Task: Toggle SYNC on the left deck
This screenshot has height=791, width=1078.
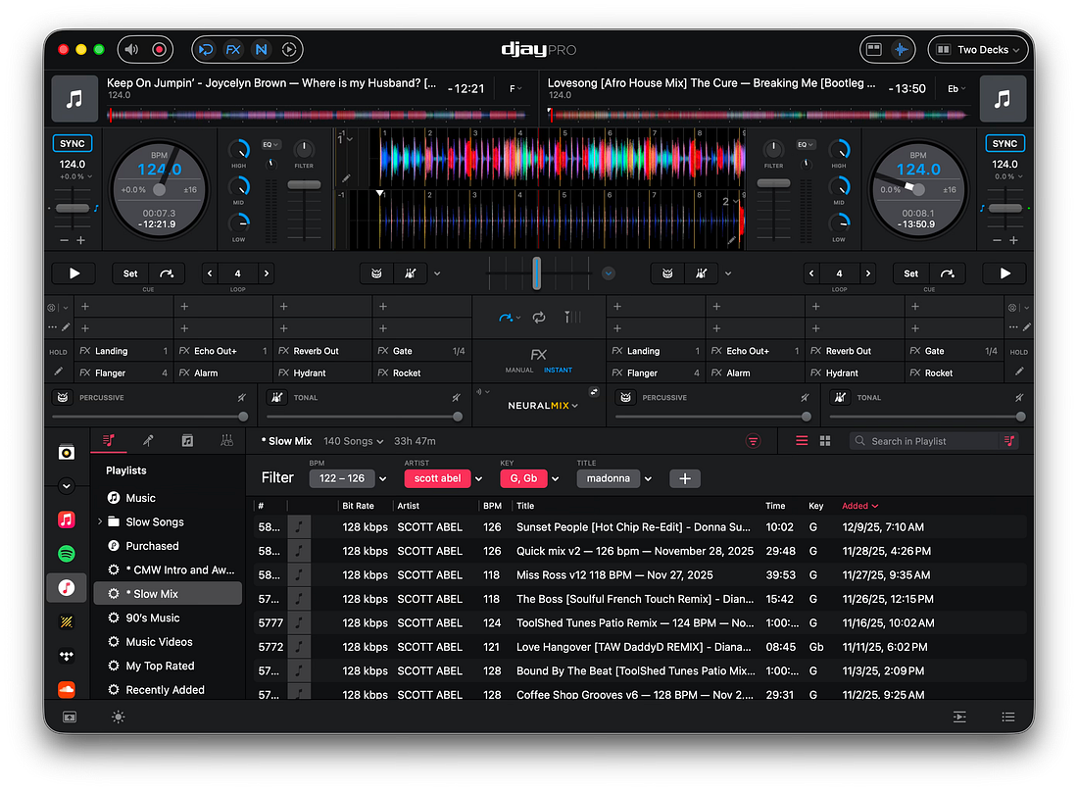Action: pos(73,143)
